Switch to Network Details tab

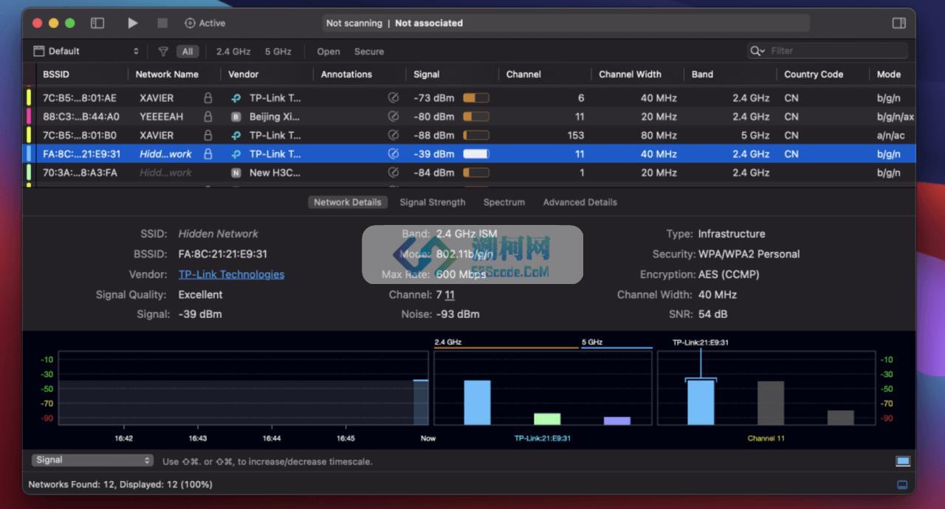click(348, 202)
